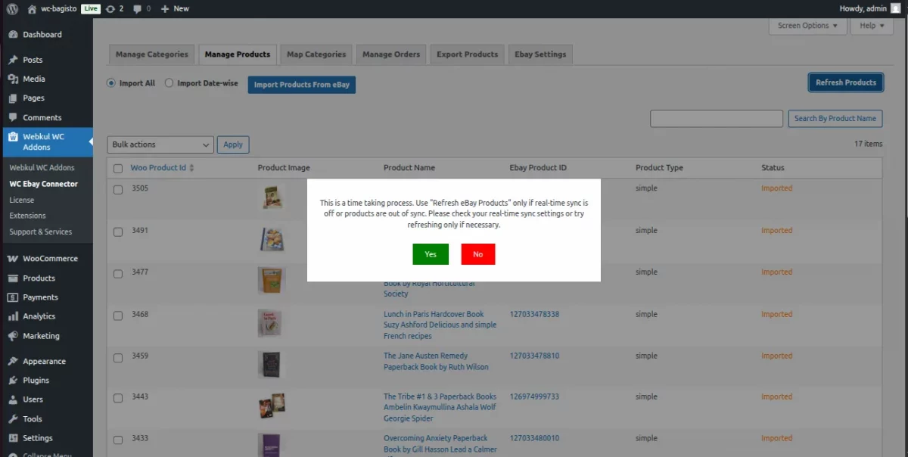Open the License submenu item

click(21, 200)
